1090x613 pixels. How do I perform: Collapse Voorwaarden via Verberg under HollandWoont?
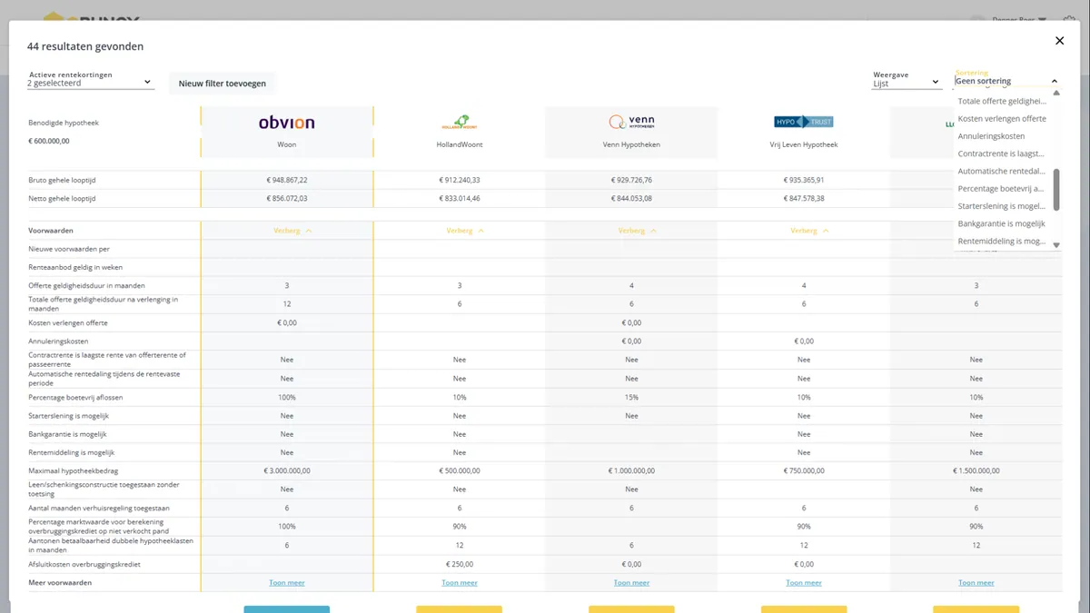coord(465,231)
